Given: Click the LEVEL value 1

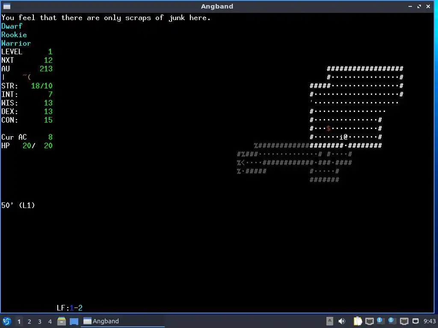Looking at the screenshot, I should (50, 52).
